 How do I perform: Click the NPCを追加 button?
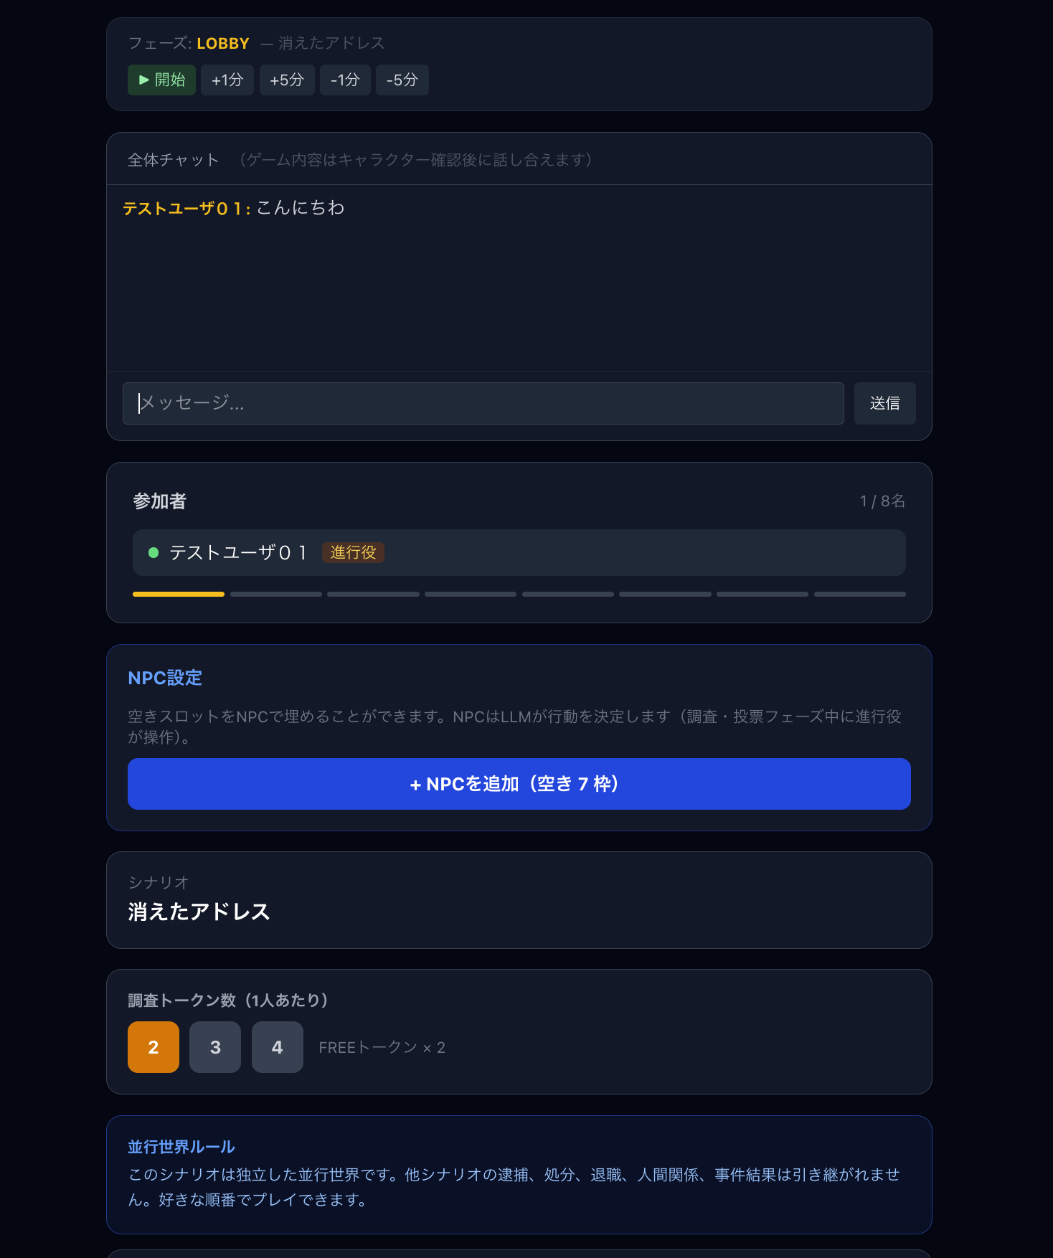519,784
